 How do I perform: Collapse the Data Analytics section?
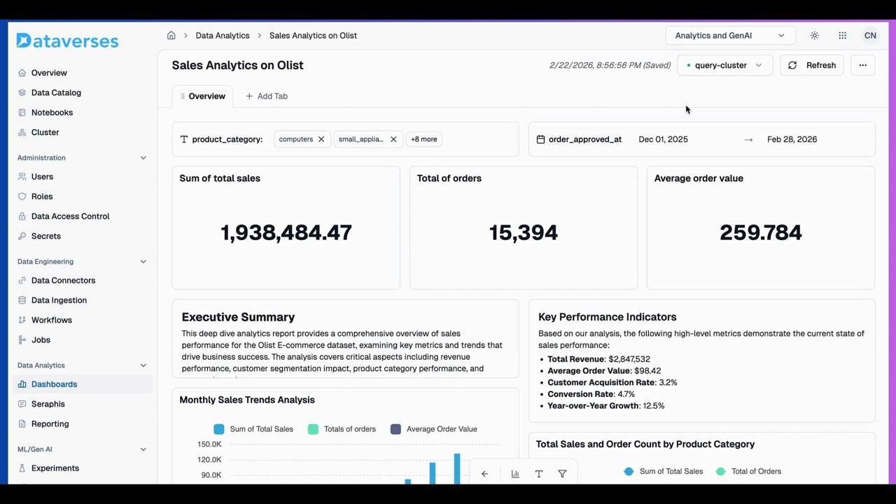(143, 365)
